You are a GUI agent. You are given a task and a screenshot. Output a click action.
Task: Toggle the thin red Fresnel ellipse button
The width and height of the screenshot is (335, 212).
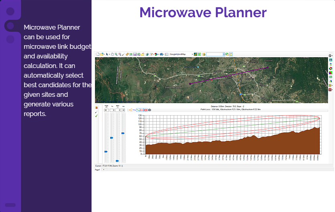[x=142, y=110]
